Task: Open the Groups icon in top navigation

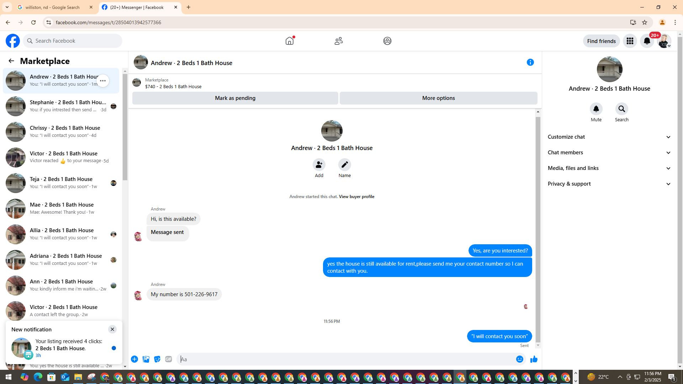Action: (x=387, y=41)
